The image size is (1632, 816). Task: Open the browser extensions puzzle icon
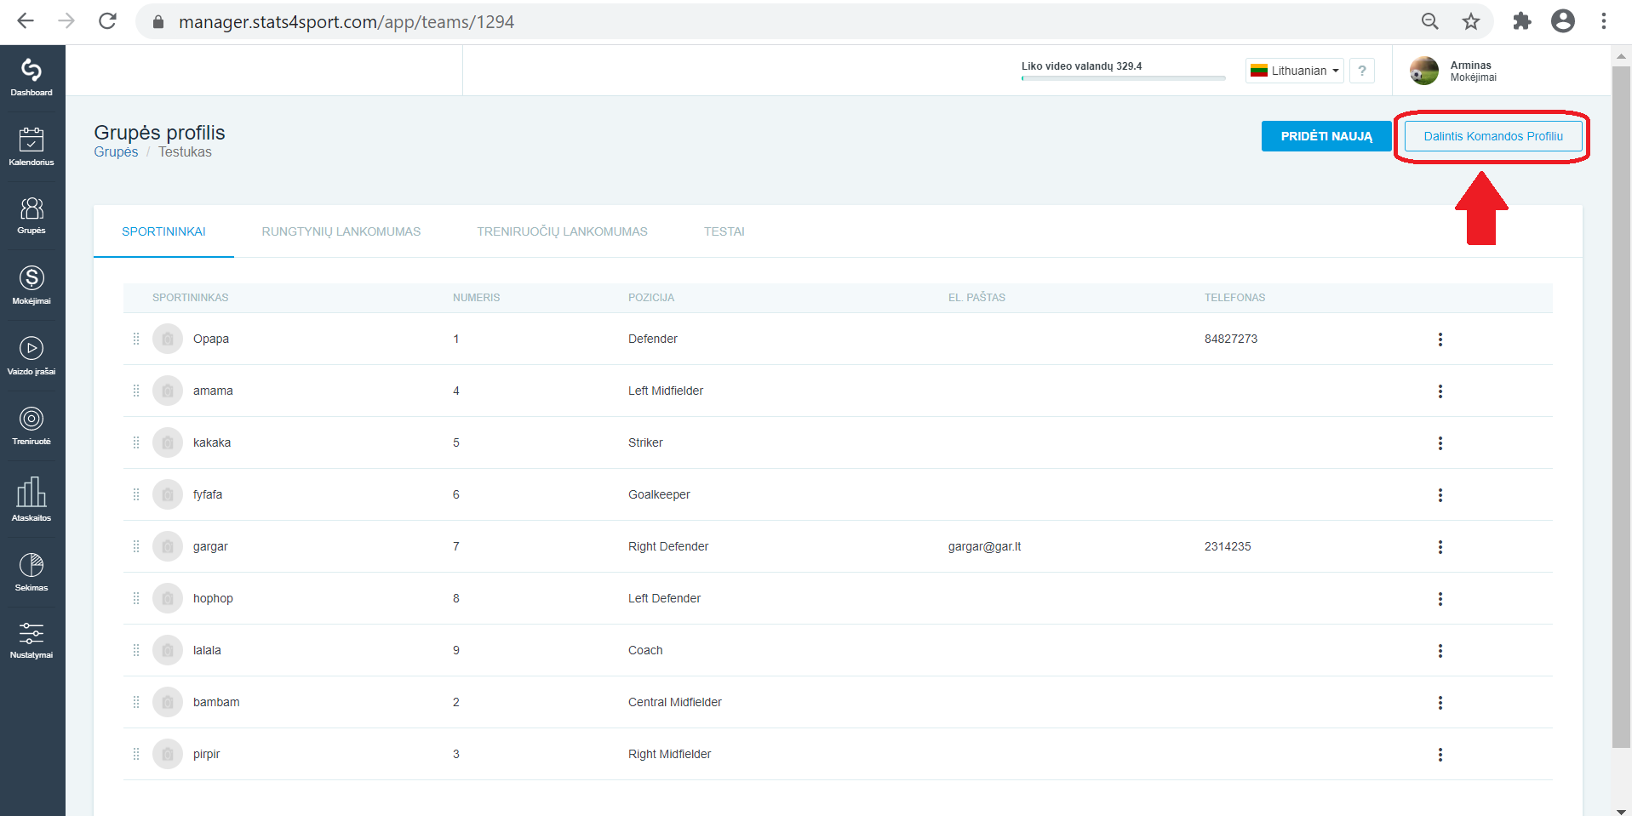tap(1522, 21)
